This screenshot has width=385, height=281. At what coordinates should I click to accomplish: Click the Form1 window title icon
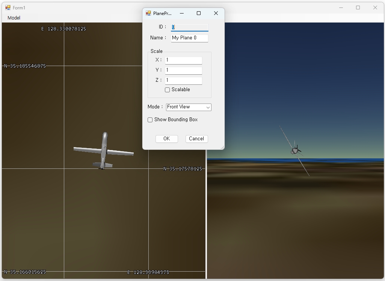tap(8, 8)
